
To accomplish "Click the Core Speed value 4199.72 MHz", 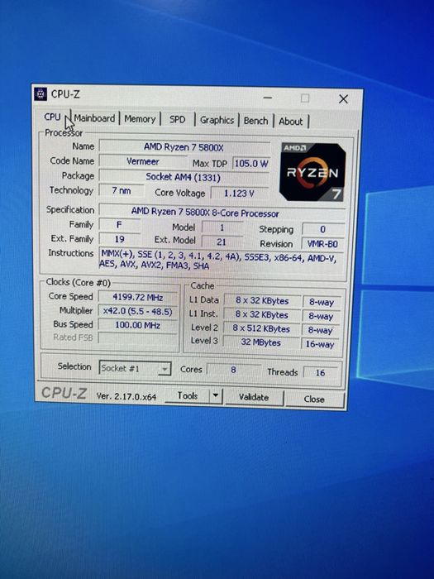I will click(x=138, y=297).
